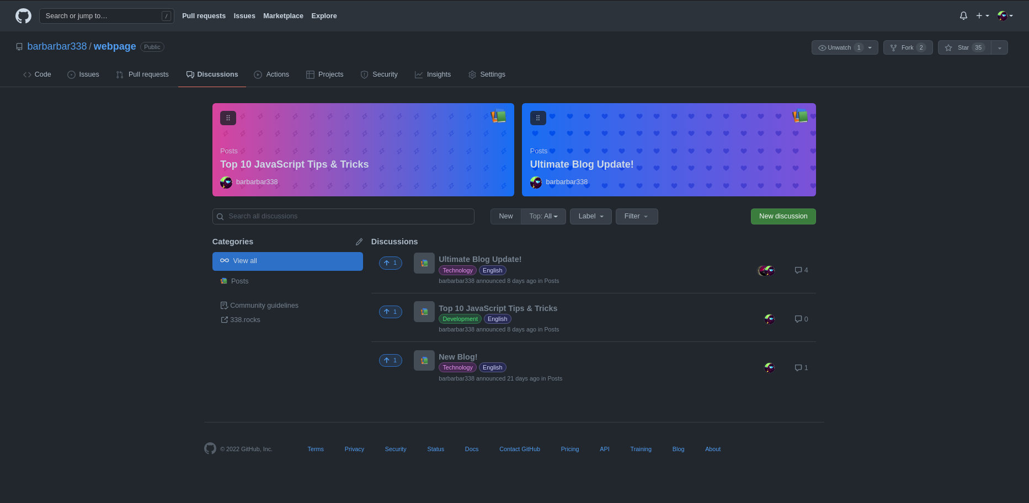Click the Posts category icon for Ultimate Blog Update
The height and width of the screenshot is (503, 1029).
pyautogui.click(x=424, y=263)
